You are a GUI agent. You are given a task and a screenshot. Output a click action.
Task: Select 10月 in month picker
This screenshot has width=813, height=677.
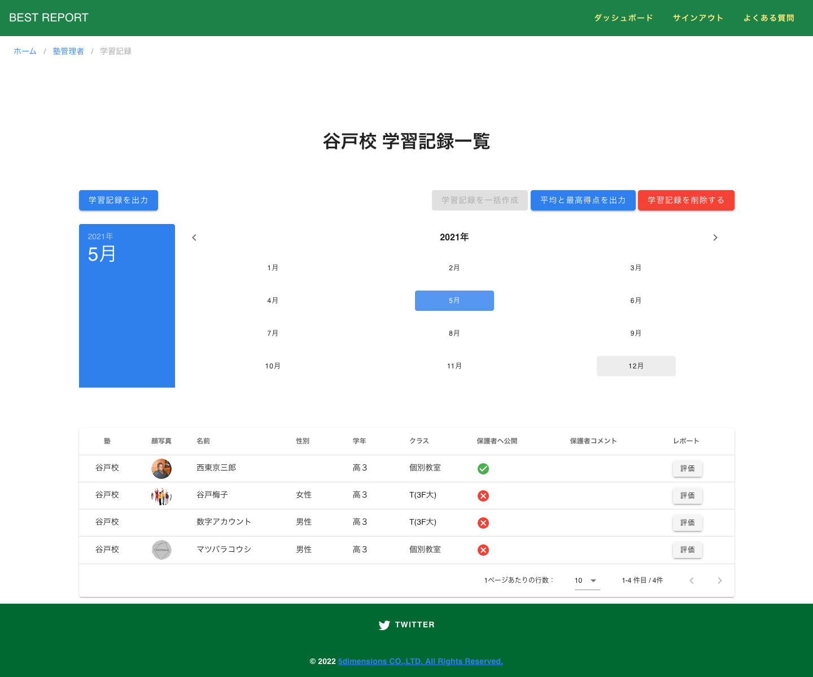pyautogui.click(x=273, y=366)
